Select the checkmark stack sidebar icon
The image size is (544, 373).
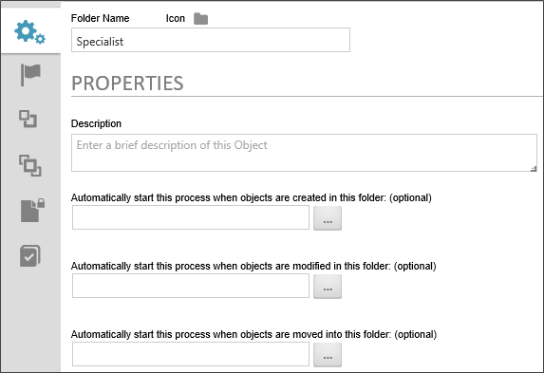coord(30,255)
